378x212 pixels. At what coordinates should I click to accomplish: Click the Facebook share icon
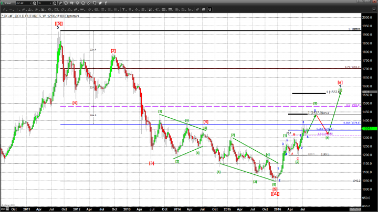[106, 3]
